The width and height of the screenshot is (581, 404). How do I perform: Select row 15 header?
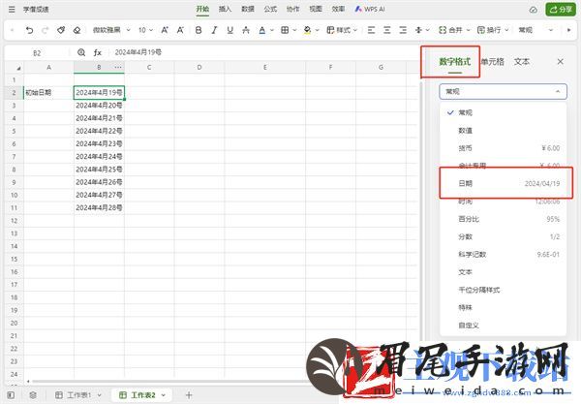pyautogui.click(x=14, y=259)
